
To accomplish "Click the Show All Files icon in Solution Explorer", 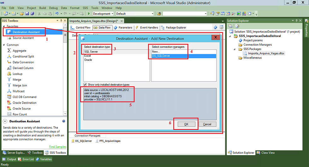I will pyautogui.click(x=230, y=26).
